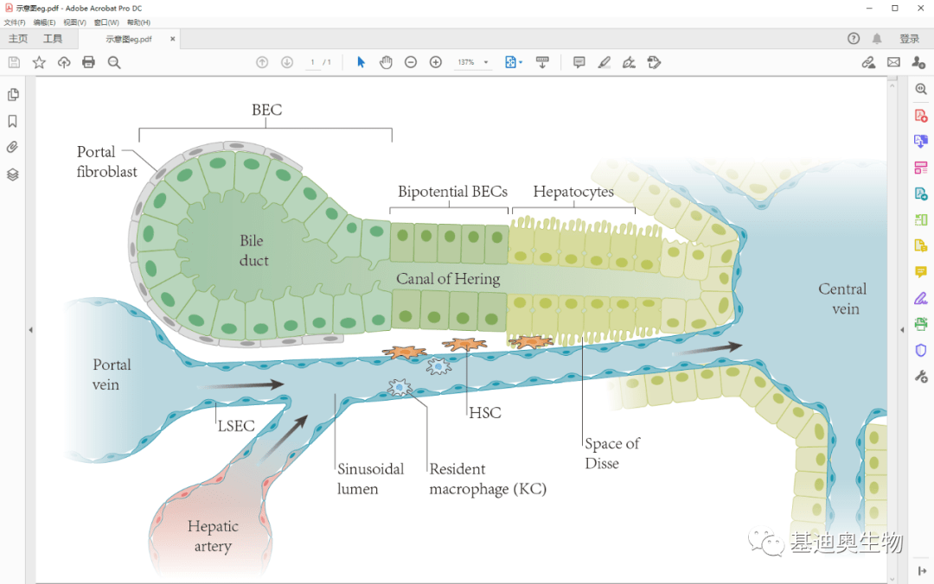
Task: Go to previous page with up arrow
Action: coord(262,62)
